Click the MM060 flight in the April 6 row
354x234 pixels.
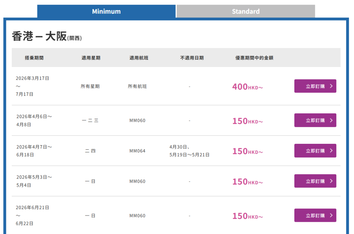(x=137, y=121)
